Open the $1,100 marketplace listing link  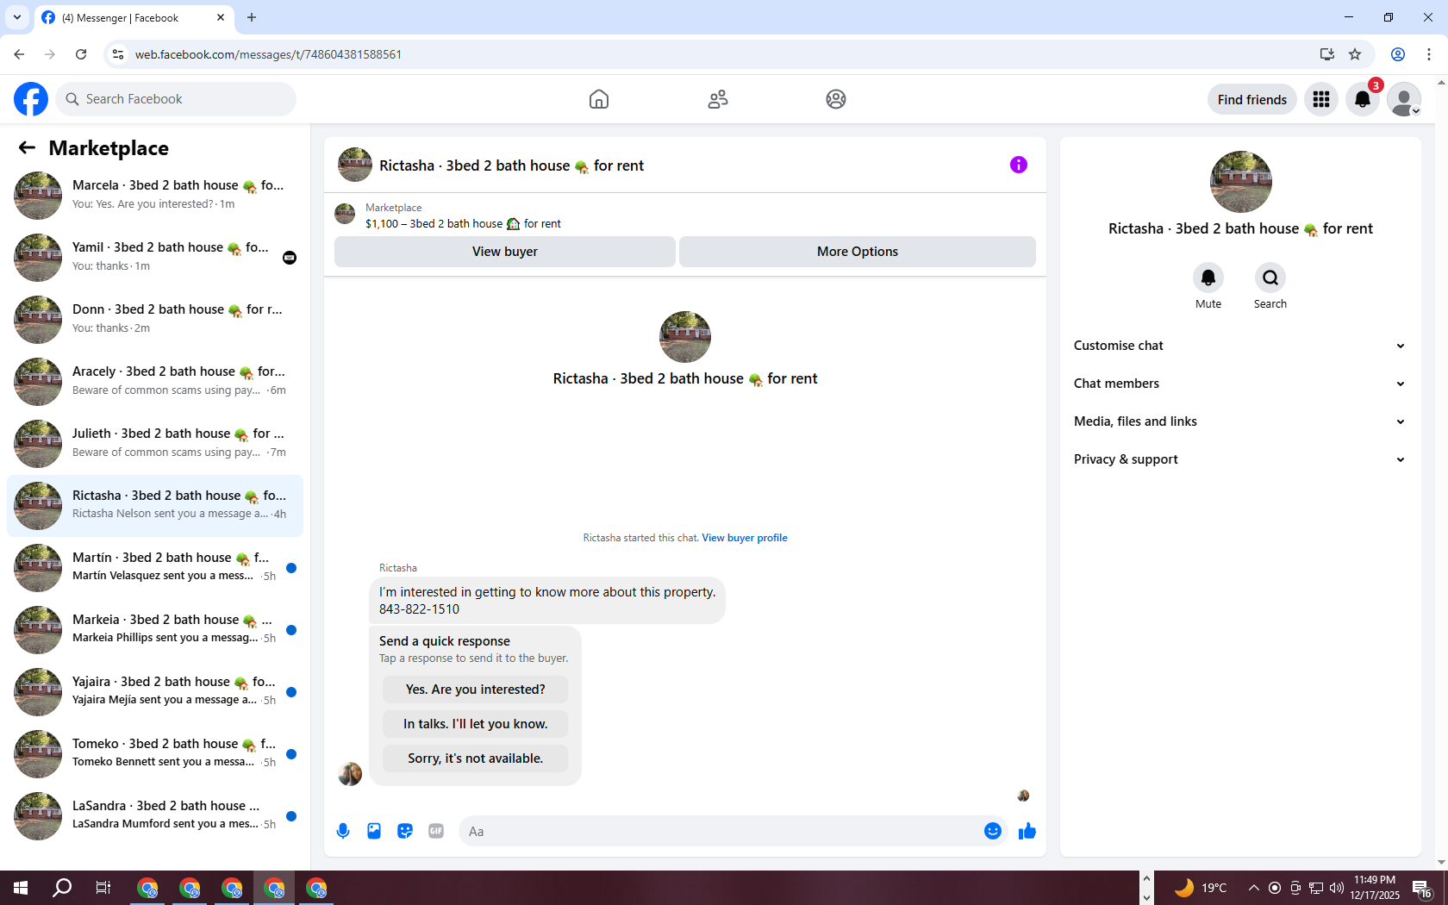coord(463,224)
